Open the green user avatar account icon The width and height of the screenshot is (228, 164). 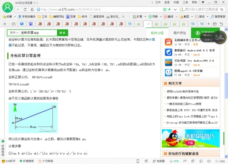click(8, 7)
